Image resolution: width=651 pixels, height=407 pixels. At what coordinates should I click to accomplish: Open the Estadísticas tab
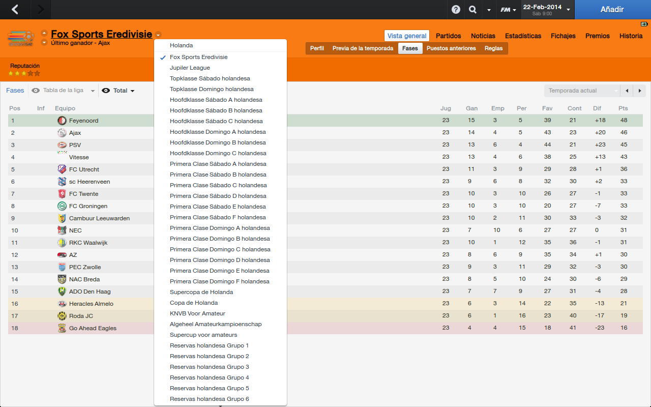click(523, 36)
